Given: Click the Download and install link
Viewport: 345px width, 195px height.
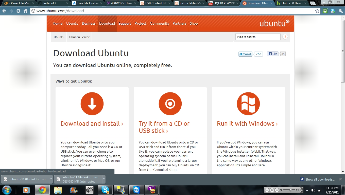Looking at the screenshot, I should [92, 124].
